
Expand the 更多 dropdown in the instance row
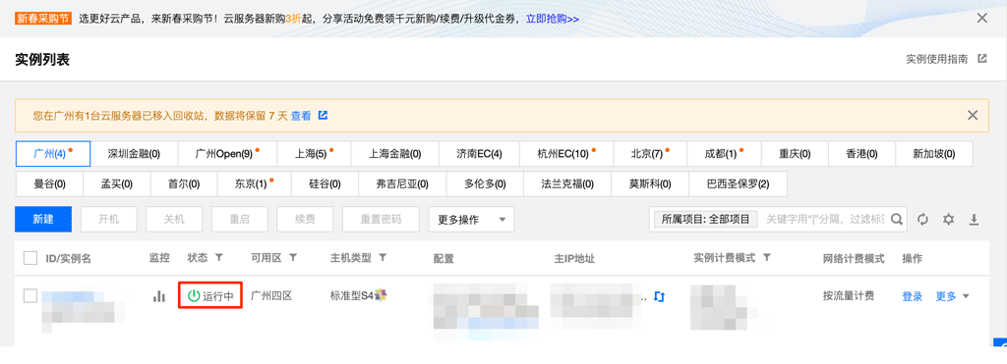[952, 296]
